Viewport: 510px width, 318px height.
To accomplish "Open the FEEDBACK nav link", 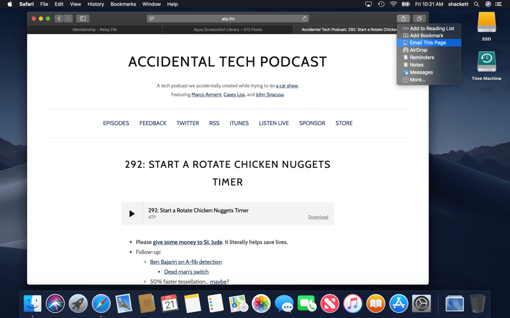I will coord(153,123).
